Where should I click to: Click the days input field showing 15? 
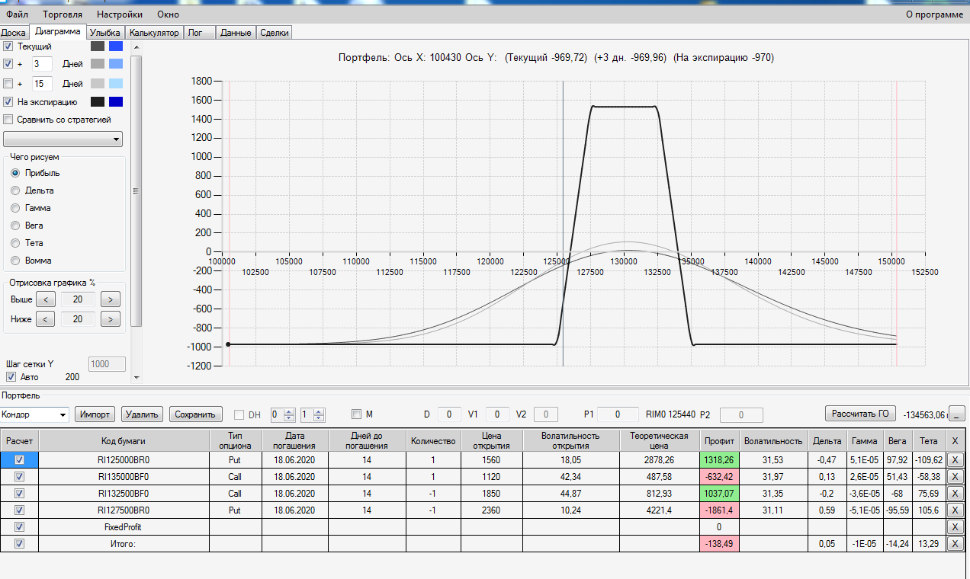coord(42,84)
